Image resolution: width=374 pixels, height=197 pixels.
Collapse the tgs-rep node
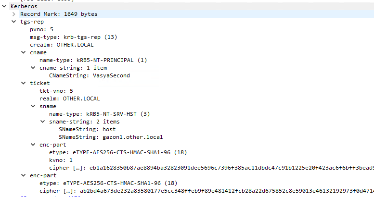coord(14,22)
